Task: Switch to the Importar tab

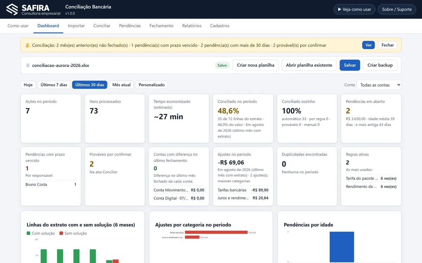Action: click(x=76, y=26)
